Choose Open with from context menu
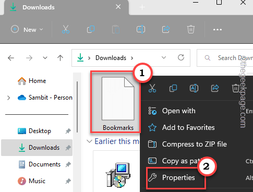 197,111
